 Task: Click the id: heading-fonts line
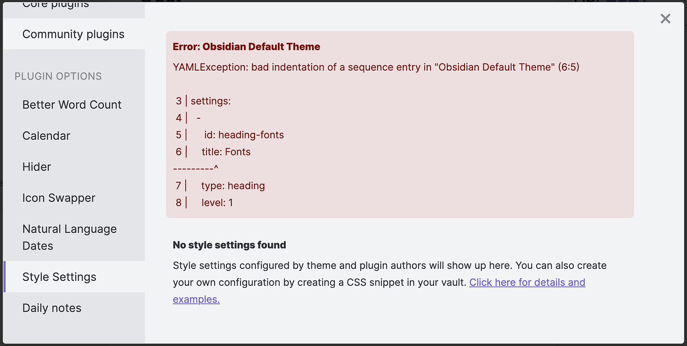(243, 135)
